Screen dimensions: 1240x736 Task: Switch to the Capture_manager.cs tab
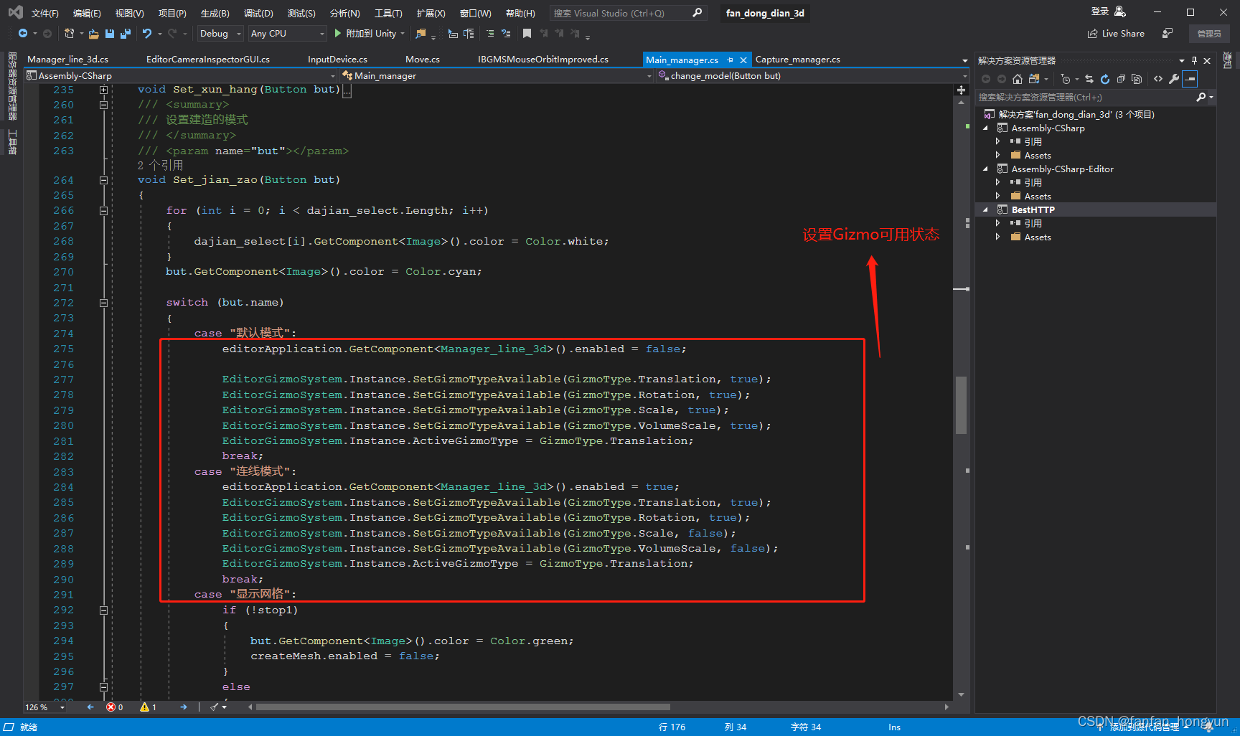(x=797, y=59)
